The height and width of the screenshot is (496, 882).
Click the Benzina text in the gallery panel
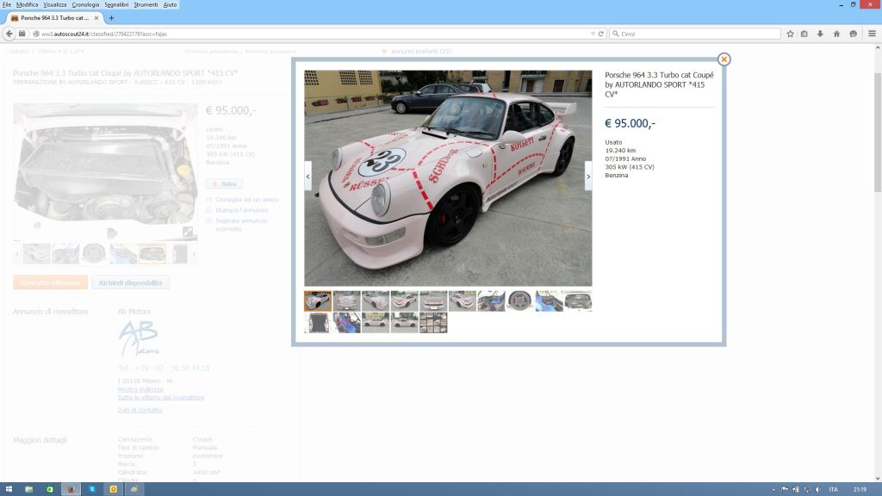[617, 176]
